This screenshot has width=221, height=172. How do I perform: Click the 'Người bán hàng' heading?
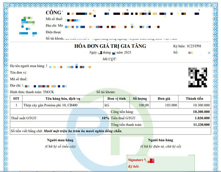[x=160, y=140]
